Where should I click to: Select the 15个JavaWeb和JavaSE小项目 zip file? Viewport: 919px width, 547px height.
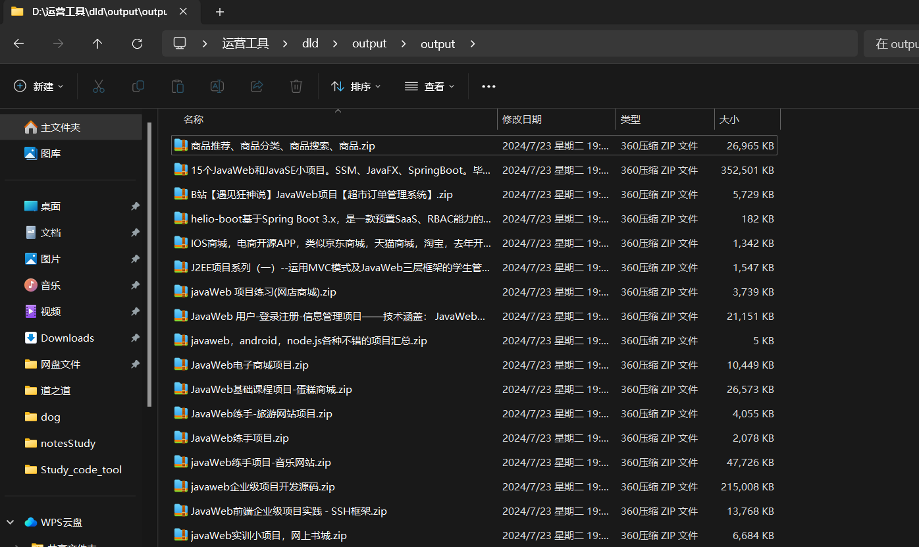click(474, 170)
